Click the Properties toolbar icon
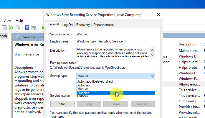The image size is (205, 118). pos(4,28)
